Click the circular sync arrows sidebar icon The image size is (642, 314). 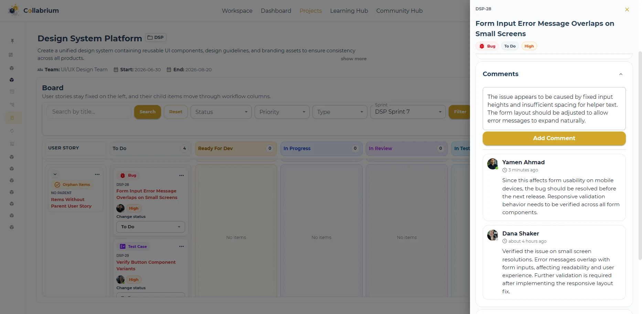coord(12,131)
